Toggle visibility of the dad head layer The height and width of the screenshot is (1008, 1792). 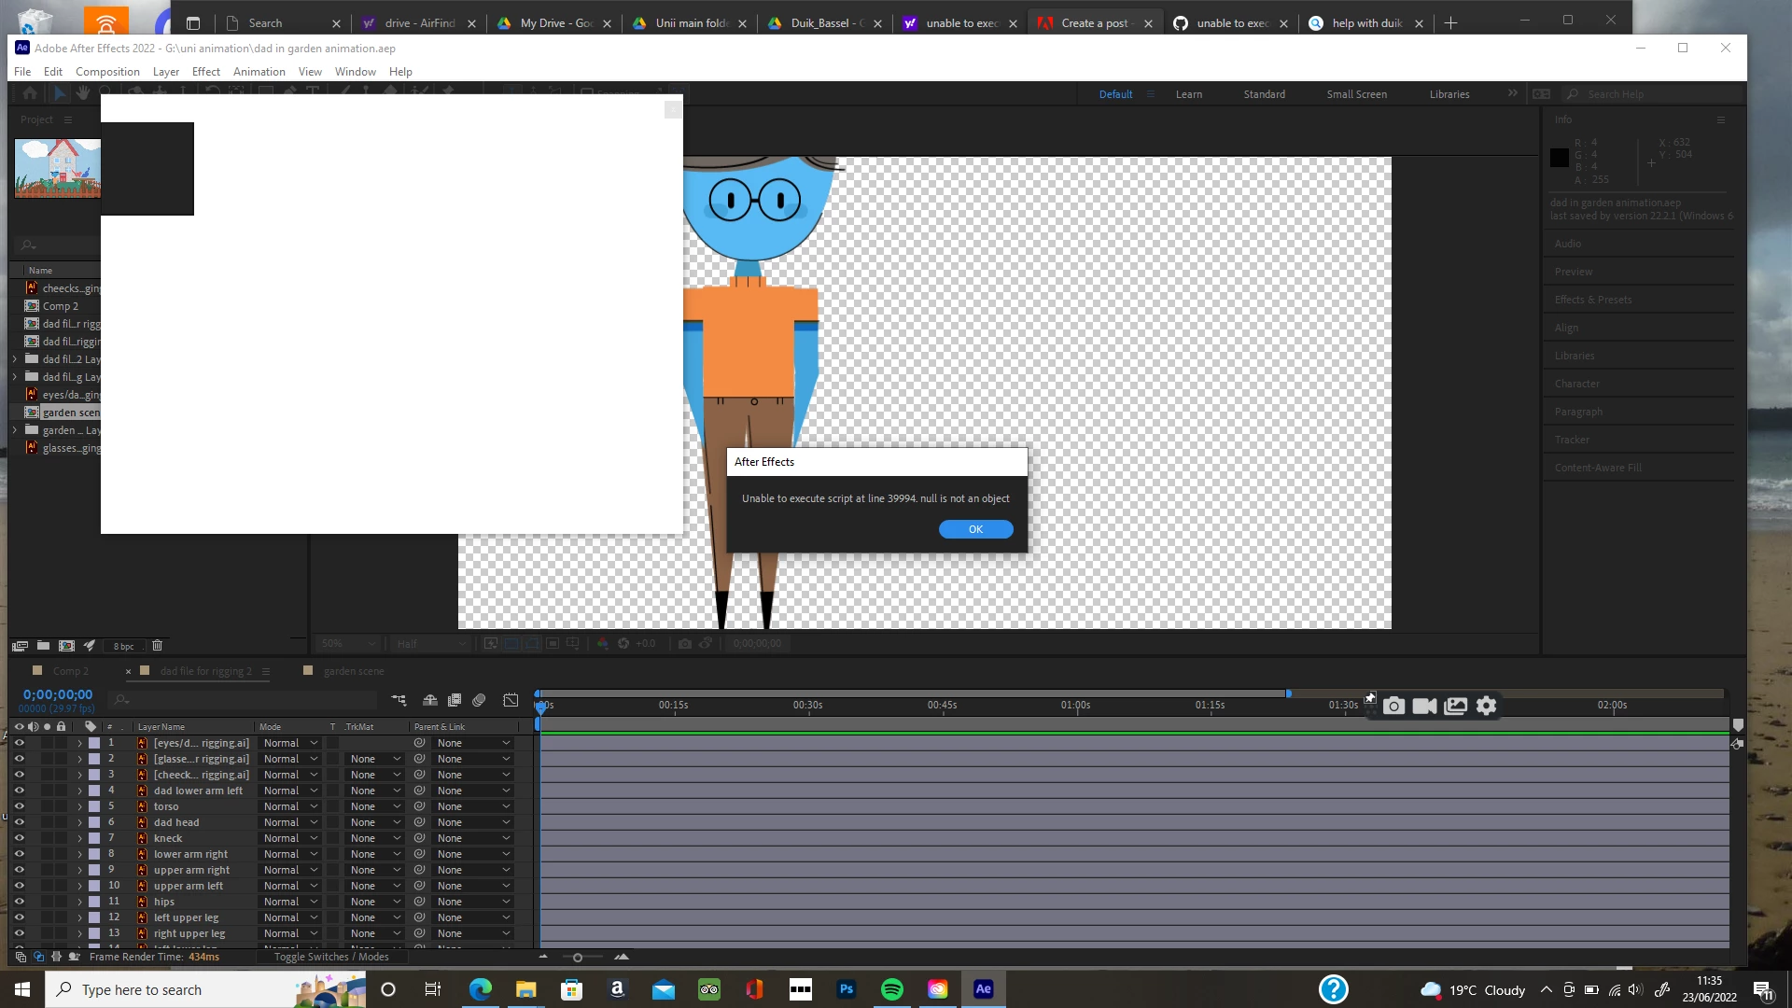pyautogui.click(x=19, y=822)
